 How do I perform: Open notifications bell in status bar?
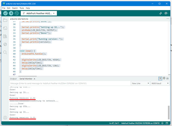point(162,123)
